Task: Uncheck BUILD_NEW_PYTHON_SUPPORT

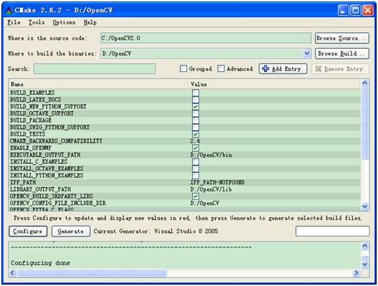Action: click(196, 106)
